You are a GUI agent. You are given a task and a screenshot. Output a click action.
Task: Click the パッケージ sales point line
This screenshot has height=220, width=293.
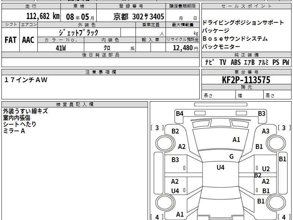215,30
